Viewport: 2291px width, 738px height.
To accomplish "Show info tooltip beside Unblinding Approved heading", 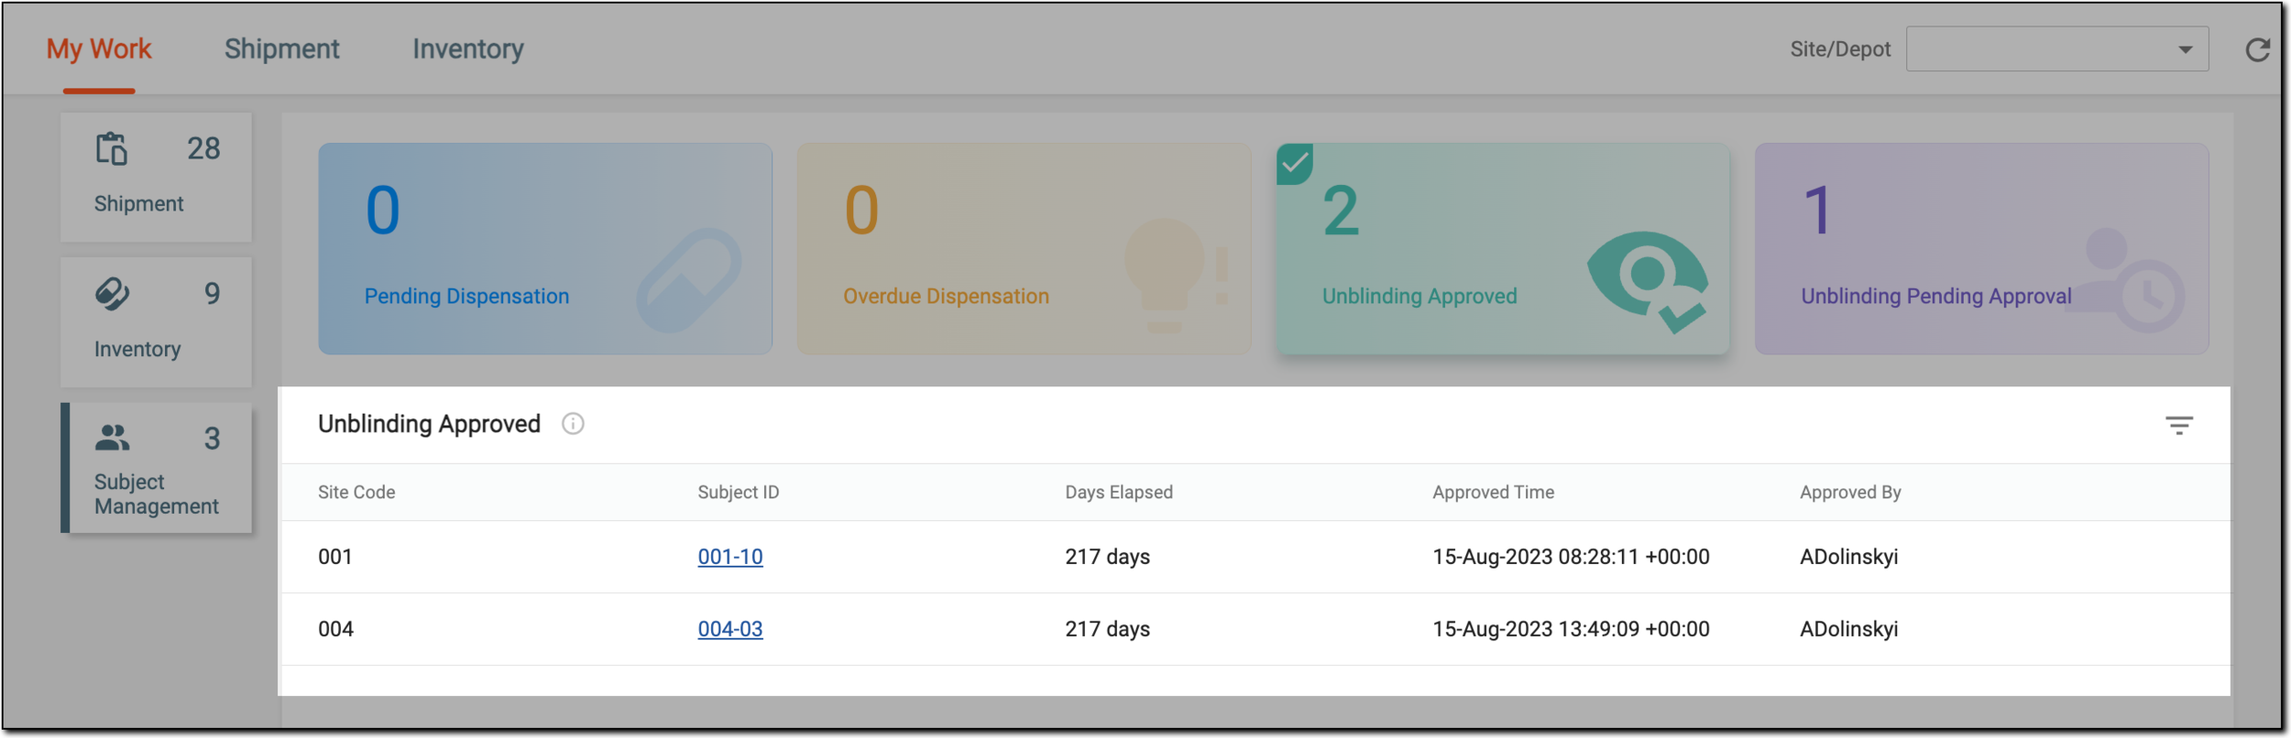I will pos(573,424).
